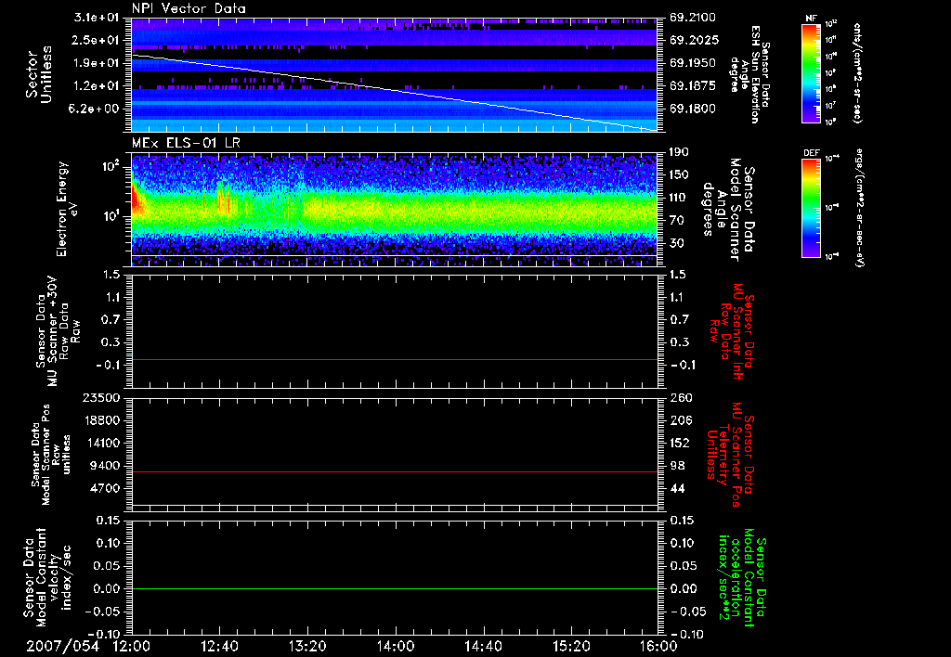Viewport: 951px width, 657px height.
Task: Select the Sector Unitless axis label
Action: click(37, 76)
